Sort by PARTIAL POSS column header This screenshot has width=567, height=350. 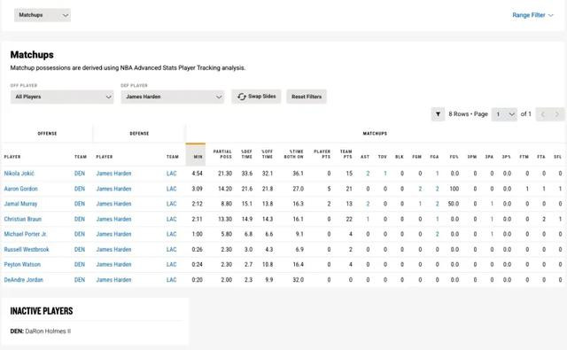click(222, 154)
